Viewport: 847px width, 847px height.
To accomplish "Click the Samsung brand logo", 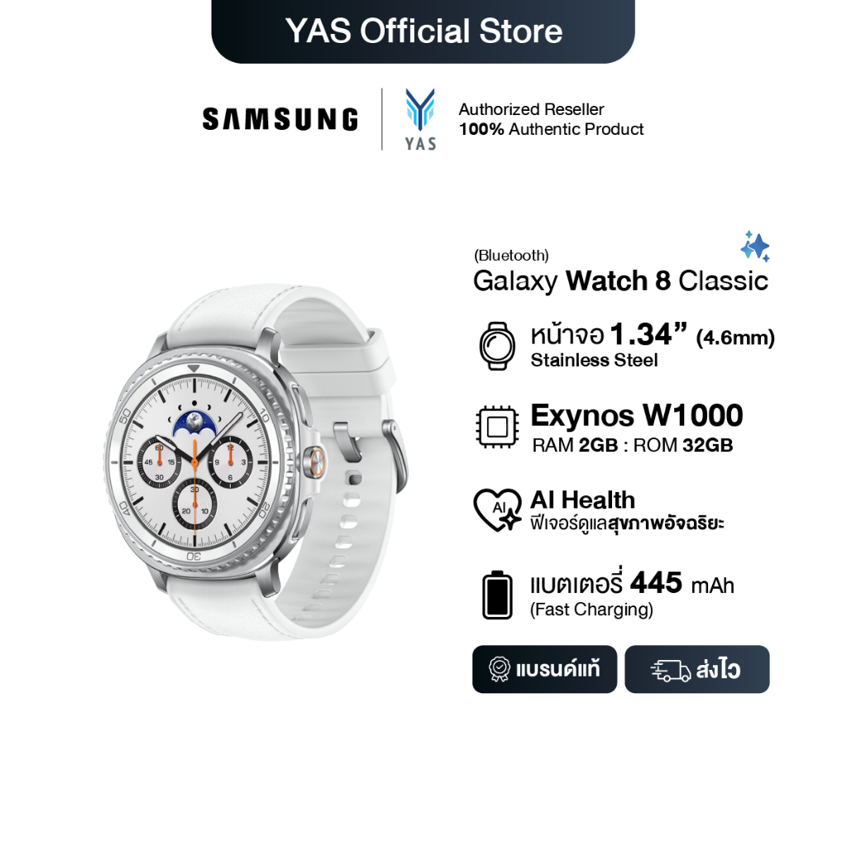I will click(280, 119).
